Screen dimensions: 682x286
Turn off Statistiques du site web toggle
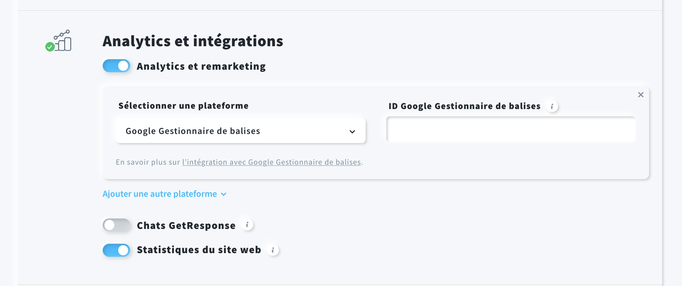coord(116,250)
